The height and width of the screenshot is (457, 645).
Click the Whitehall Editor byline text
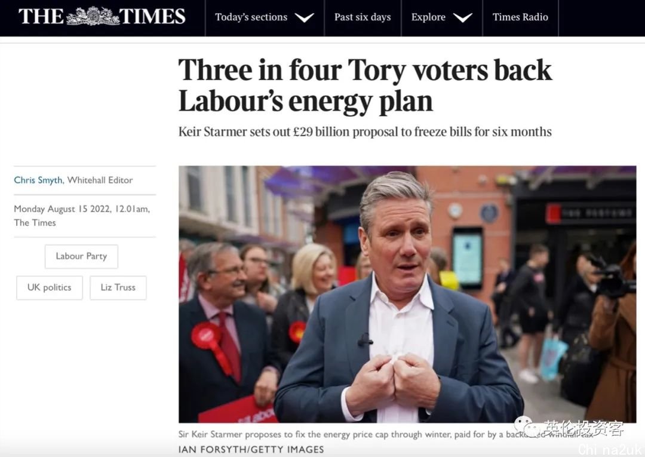pos(100,180)
